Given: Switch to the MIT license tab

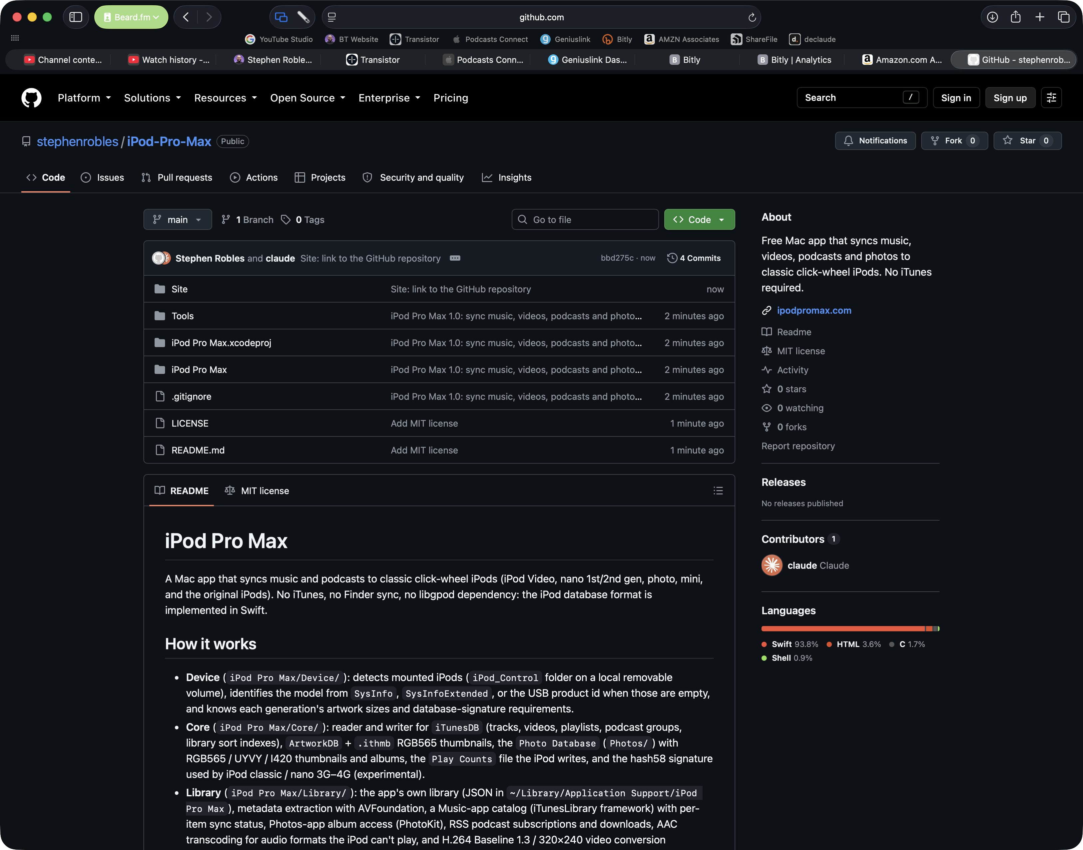Looking at the screenshot, I should (257, 491).
